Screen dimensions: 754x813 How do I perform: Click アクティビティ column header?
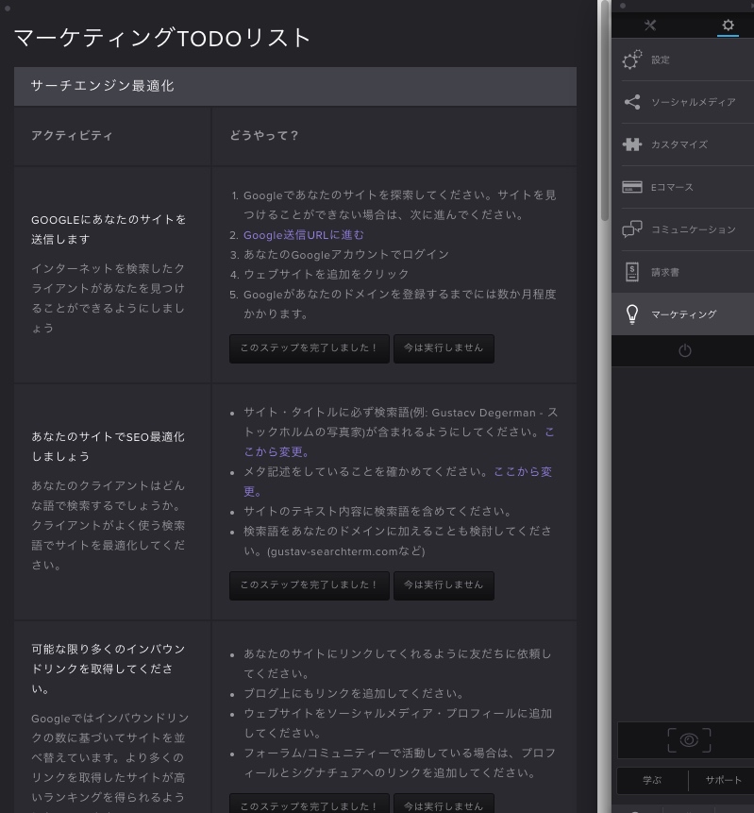72,135
